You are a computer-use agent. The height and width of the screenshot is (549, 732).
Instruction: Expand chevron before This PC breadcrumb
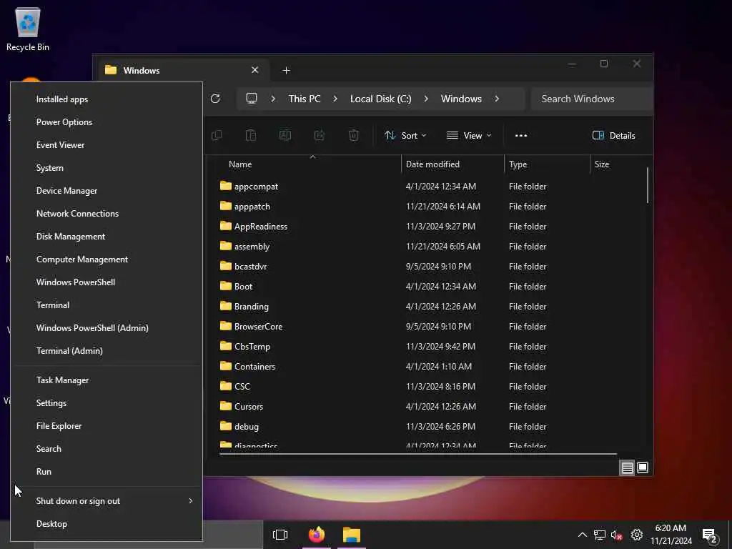(x=273, y=99)
